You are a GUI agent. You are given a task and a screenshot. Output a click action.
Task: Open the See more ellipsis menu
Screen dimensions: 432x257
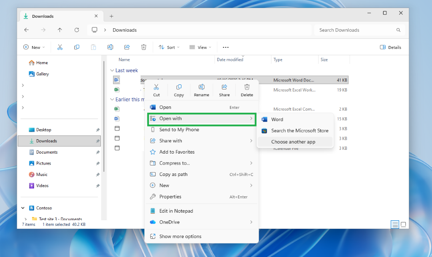point(226,47)
